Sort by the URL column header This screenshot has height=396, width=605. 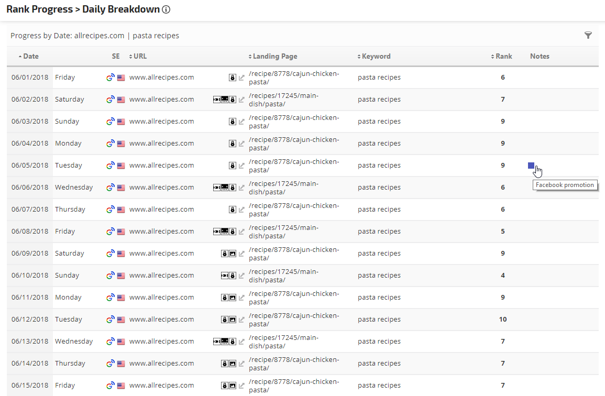(140, 56)
